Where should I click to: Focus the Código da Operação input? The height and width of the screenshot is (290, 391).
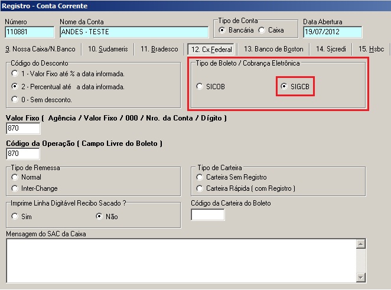coord(23,154)
